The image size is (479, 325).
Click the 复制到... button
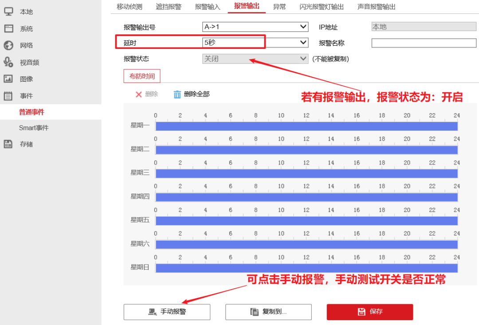268,312
